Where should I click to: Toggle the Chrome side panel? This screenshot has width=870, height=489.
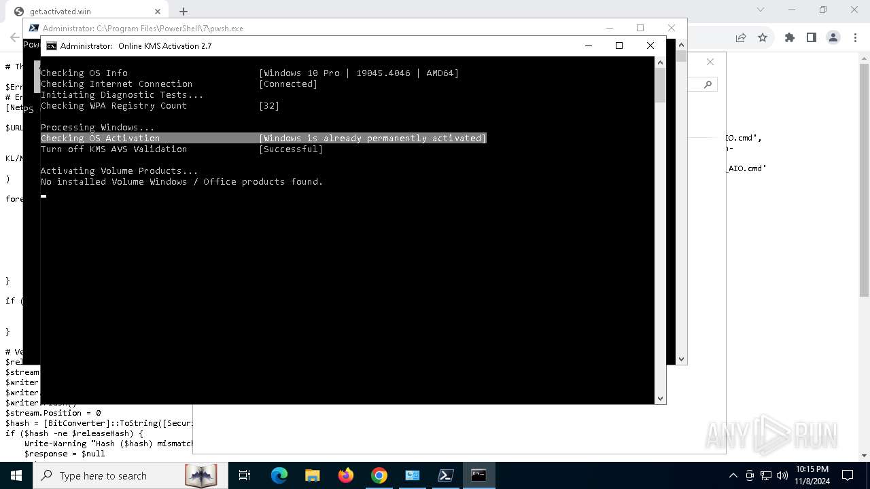(811, 37)
